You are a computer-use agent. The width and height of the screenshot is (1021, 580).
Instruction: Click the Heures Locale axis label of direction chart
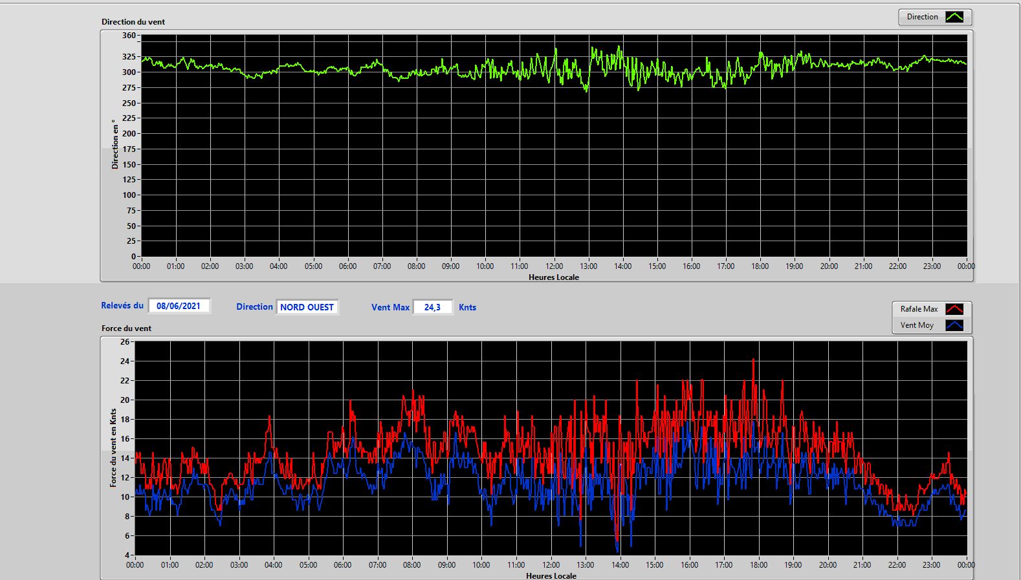click(x=554, y=277)
